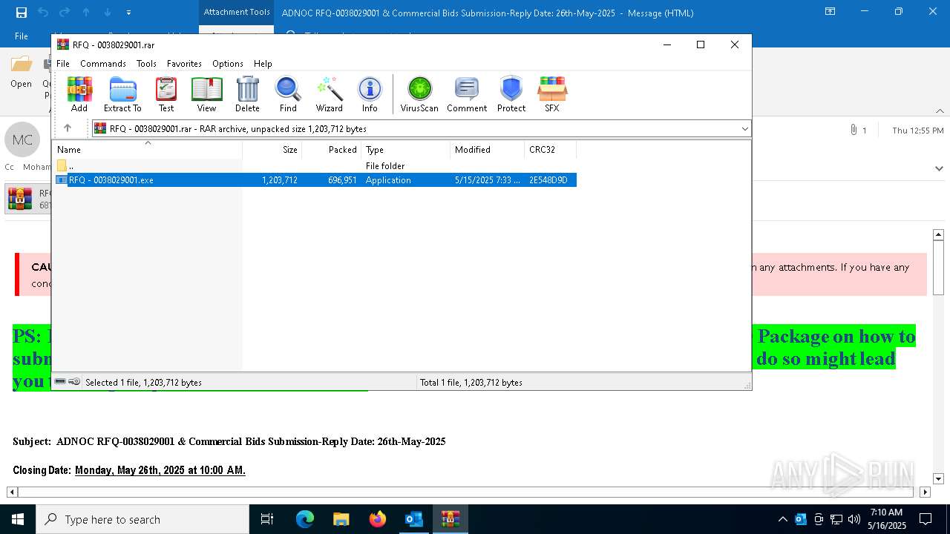This screenshot has height=534, width=950.
Task: Click the CRC32 value 2E548D9D
Action: [x=548, y=180]
